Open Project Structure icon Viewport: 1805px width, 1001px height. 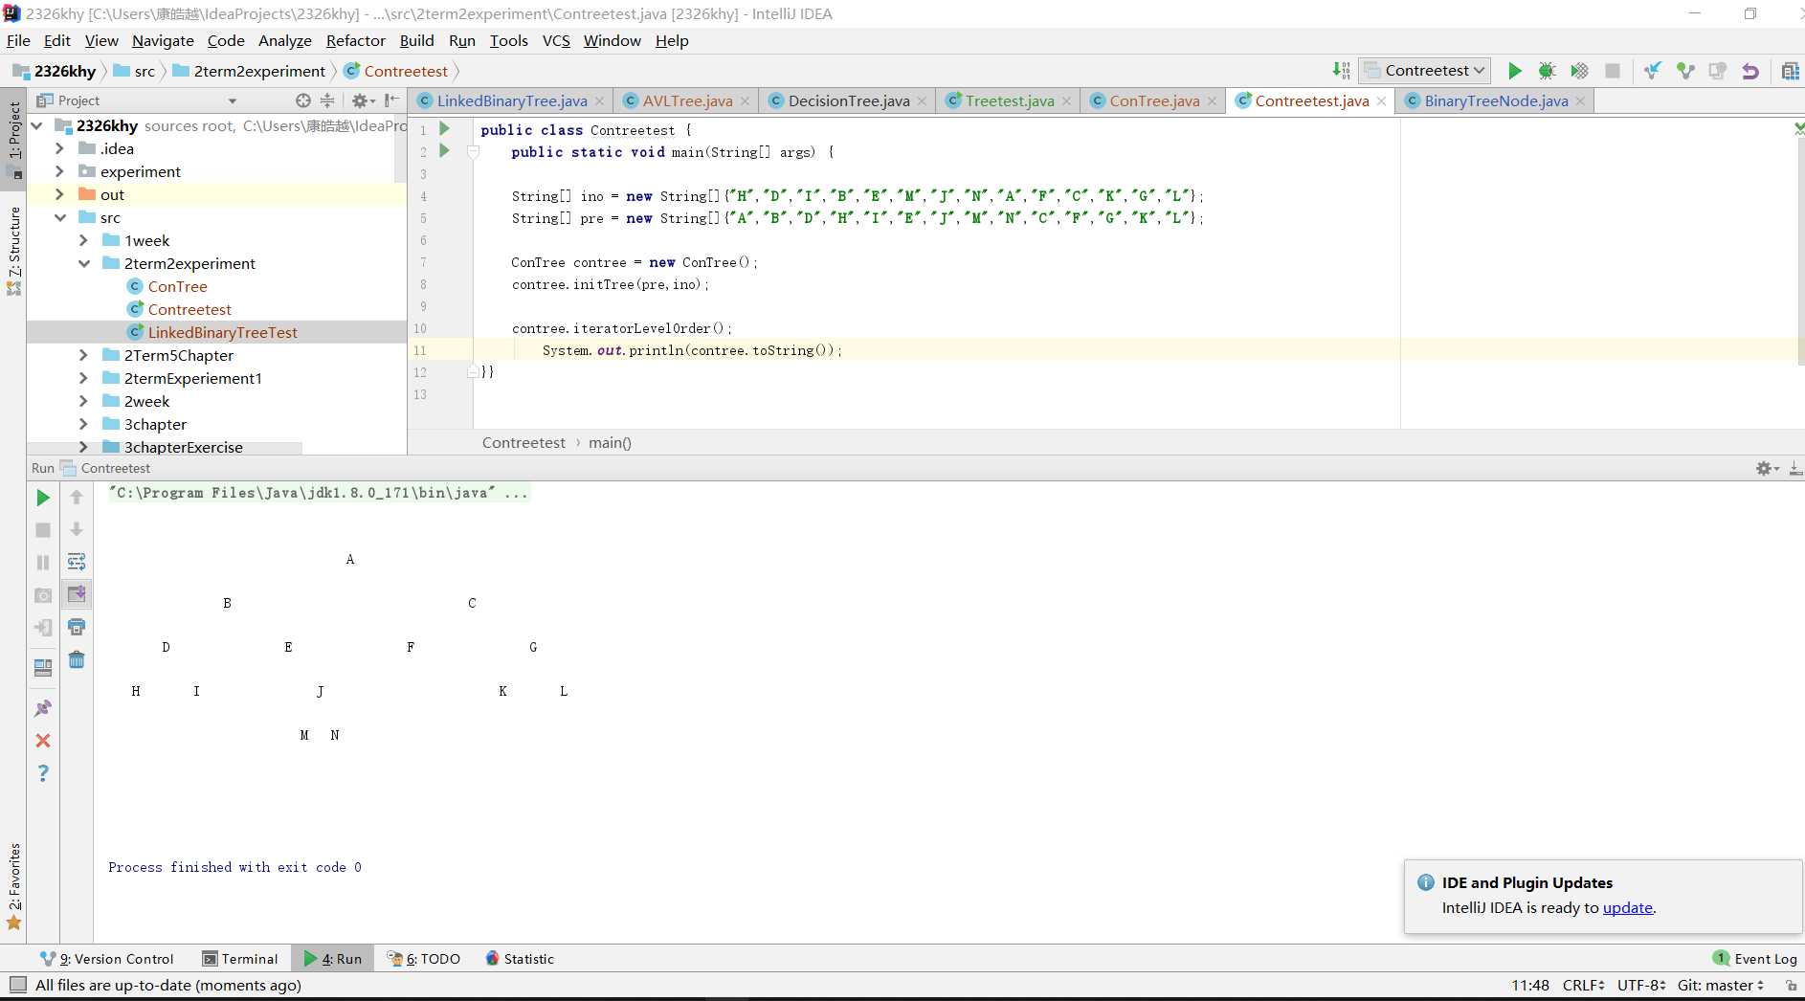point(1790,71)
